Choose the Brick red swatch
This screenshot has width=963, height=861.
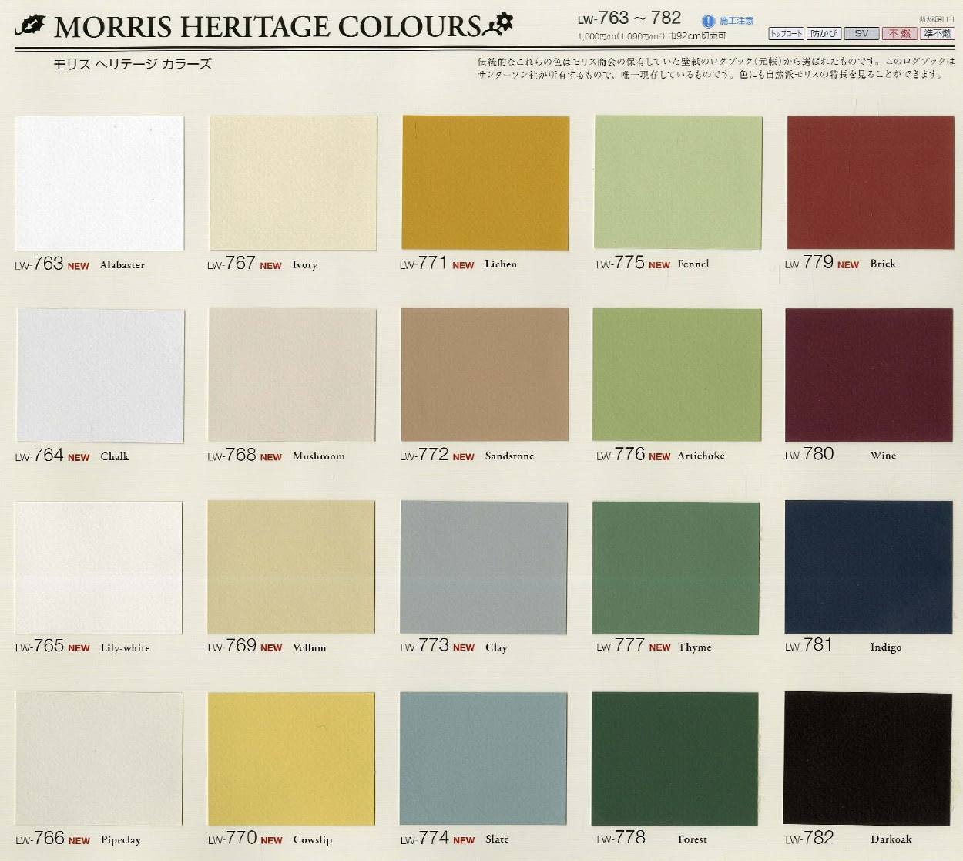pyautogui.click(x=870, y=183)
